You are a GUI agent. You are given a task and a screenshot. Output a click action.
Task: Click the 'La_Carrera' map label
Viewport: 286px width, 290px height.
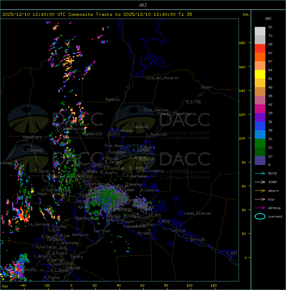(x=38, y=224)
